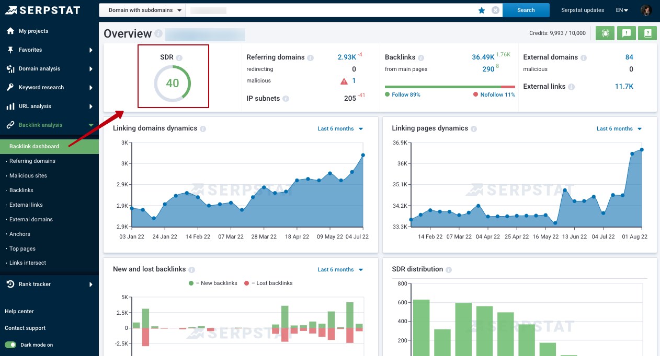Click info icon next to Backlinks

421,57
